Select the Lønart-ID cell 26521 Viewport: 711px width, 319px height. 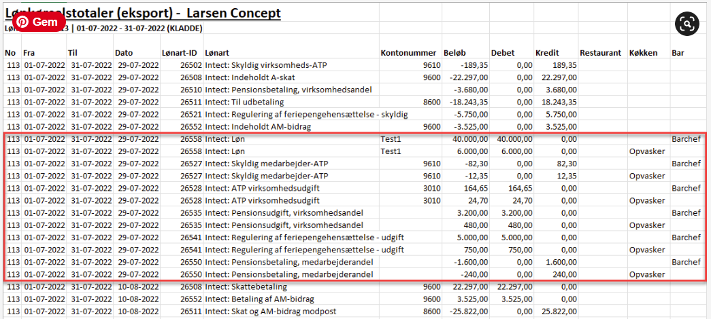[x=191, y=115]
